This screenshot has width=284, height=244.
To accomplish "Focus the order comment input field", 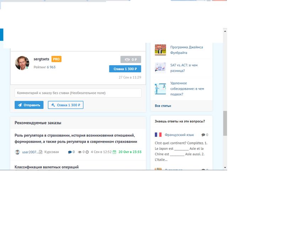I will click(78, 93).
